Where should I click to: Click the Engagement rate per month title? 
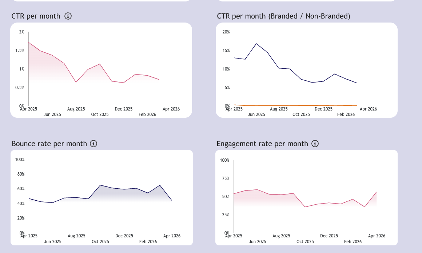click(262, 144)
